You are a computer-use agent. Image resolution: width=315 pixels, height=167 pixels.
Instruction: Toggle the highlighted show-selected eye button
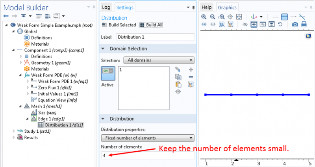(x=254, y=24)
